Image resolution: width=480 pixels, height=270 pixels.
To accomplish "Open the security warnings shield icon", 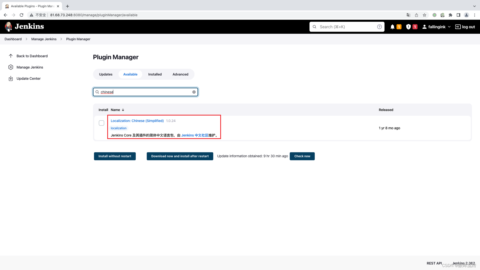I will coord(408,27).
